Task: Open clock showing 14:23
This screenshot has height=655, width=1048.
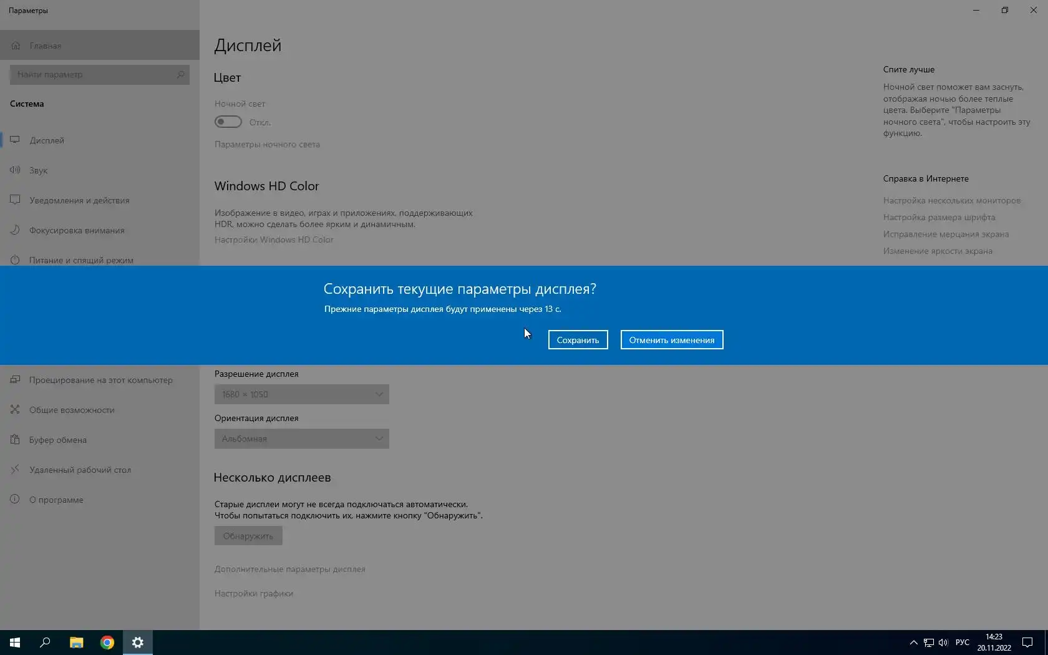Action: 994,643
